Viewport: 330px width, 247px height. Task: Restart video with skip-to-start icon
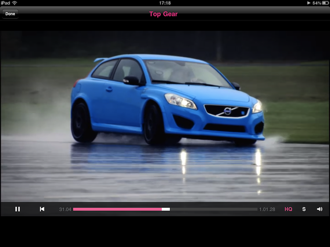[x=42, y=209]
